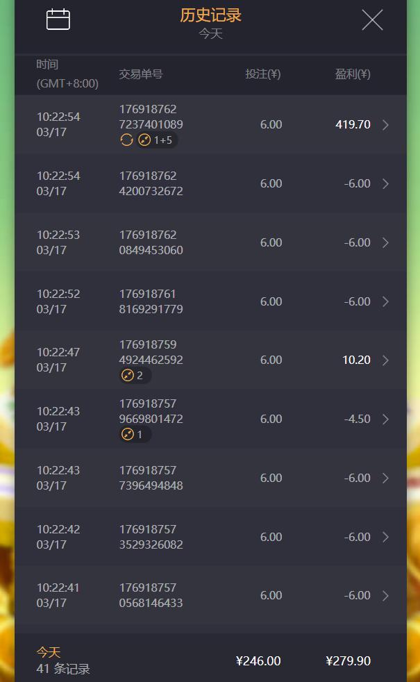Click the free spin badge labeled 2
This screenshot has height=682, width=420.
pos(135,375)
